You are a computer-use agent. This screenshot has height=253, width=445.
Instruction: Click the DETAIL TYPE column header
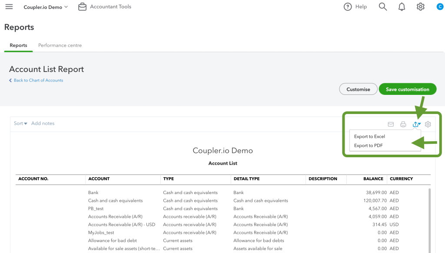[x=247, y=179]
